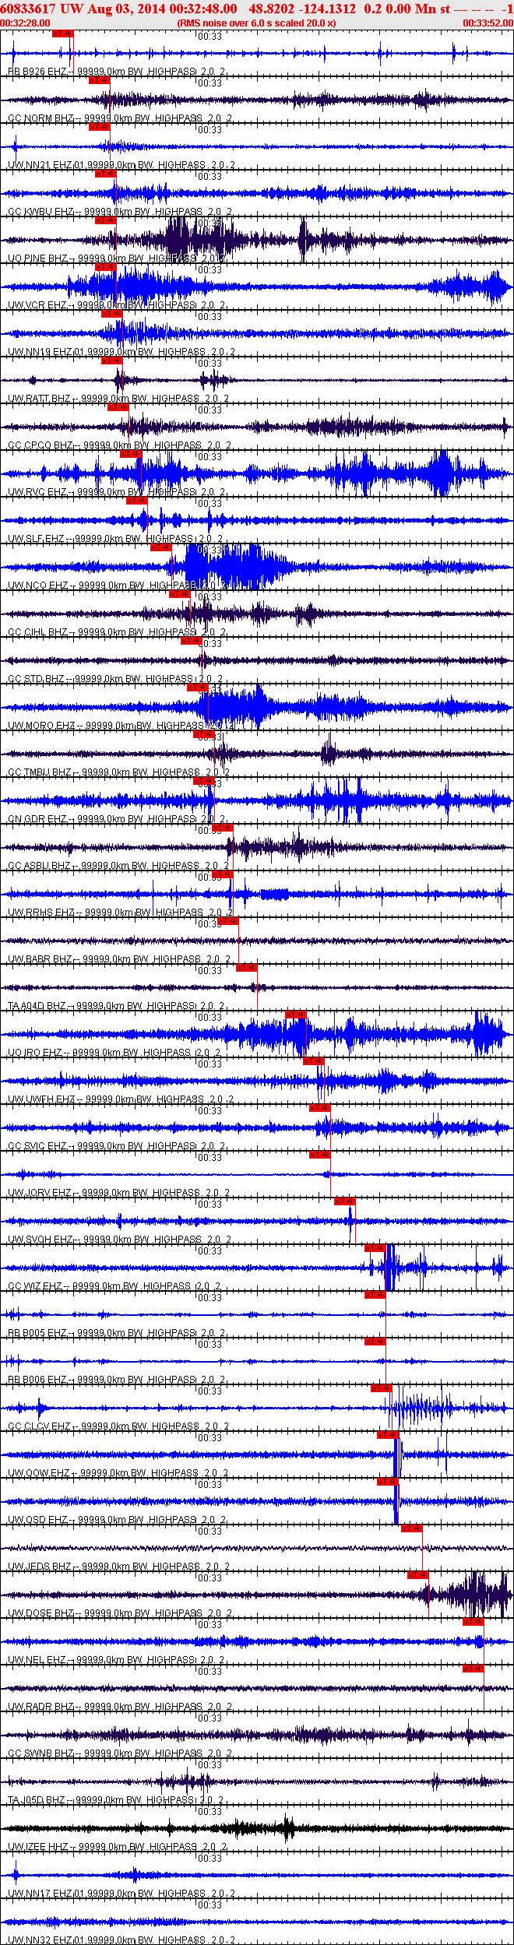Viewport: 514px width, 1945px height.
Task: Select the TA A04D BHZ station label
Action: [x=117, y=1006]
